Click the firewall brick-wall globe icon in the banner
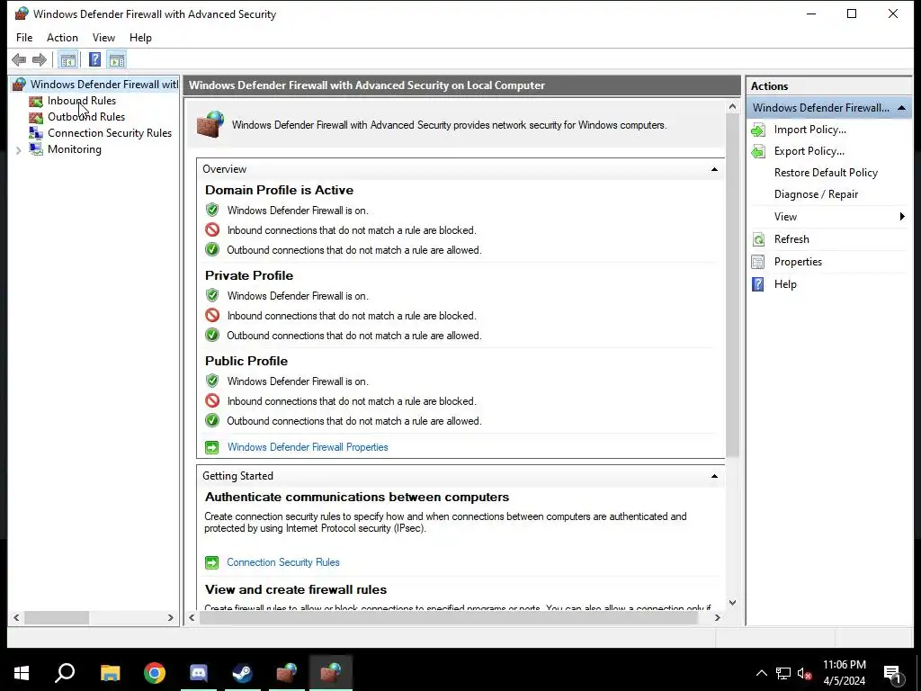The image size is (921, 691). click(x=210, y=124)
